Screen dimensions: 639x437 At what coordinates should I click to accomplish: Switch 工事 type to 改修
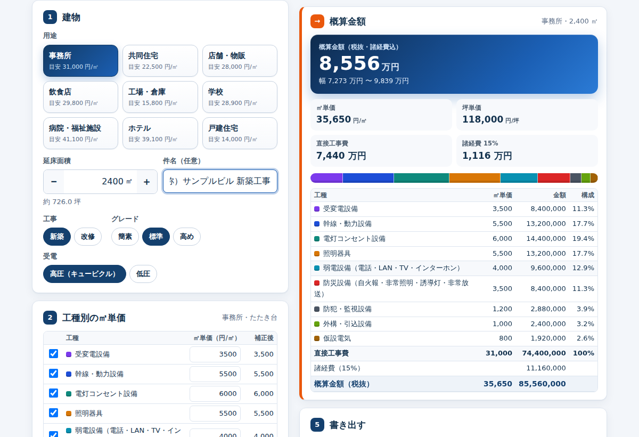click(88, 237)
